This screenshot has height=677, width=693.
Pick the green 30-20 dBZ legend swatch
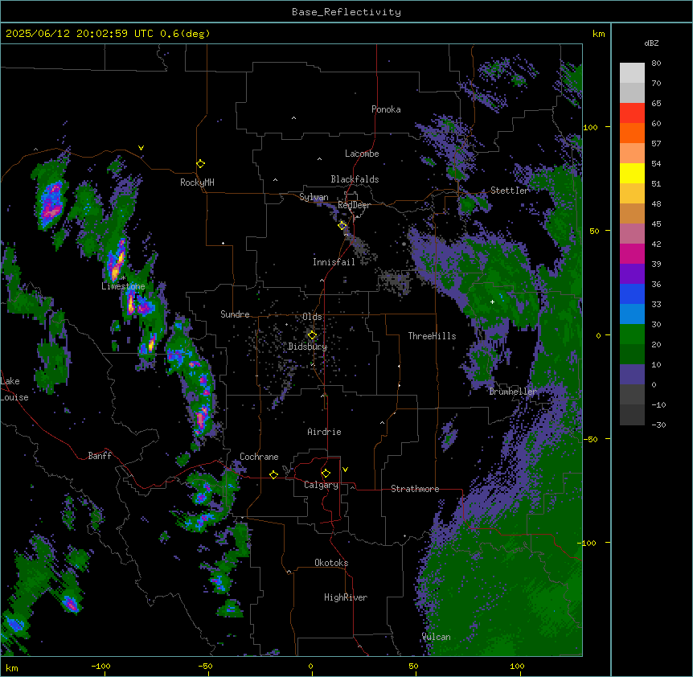point(632,334)
